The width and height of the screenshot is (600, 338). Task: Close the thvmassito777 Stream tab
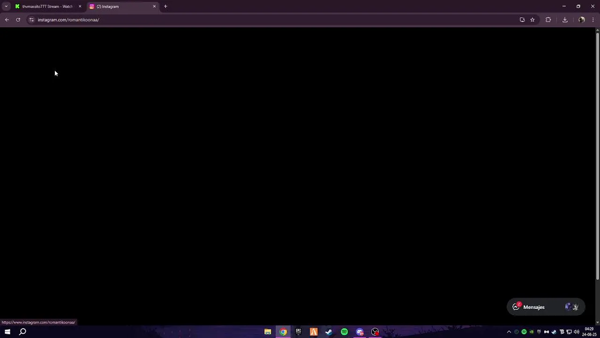click(80, 7)
